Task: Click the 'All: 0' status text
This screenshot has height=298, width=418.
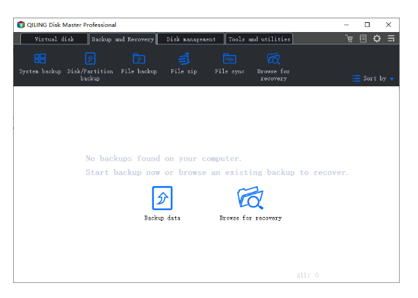Action: point(308,275)
